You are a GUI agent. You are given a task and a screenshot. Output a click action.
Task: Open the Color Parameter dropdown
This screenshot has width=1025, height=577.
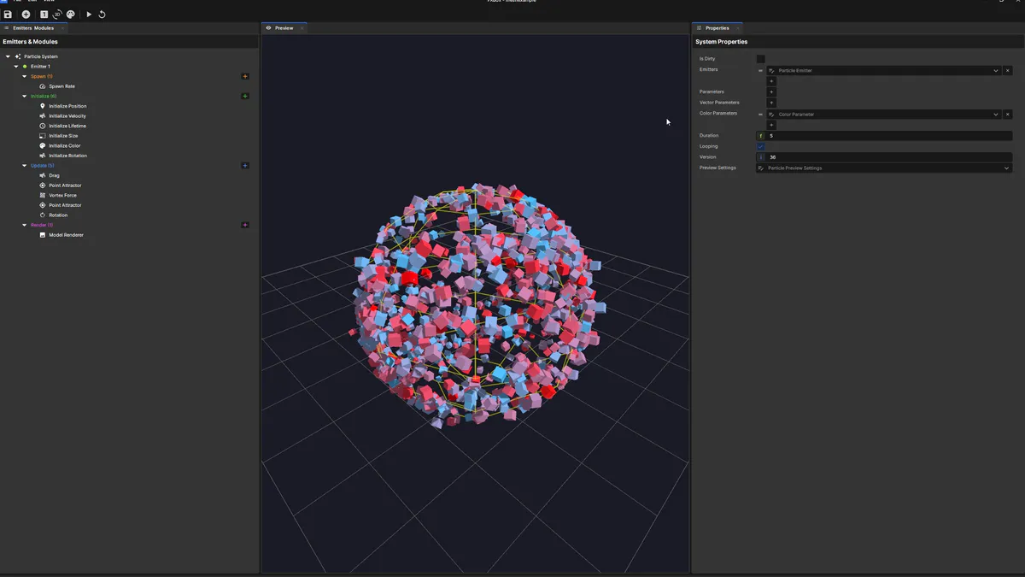(x=883, y=114)
